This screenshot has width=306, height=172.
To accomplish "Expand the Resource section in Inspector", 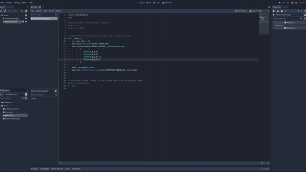I will [x=278, y=25].
